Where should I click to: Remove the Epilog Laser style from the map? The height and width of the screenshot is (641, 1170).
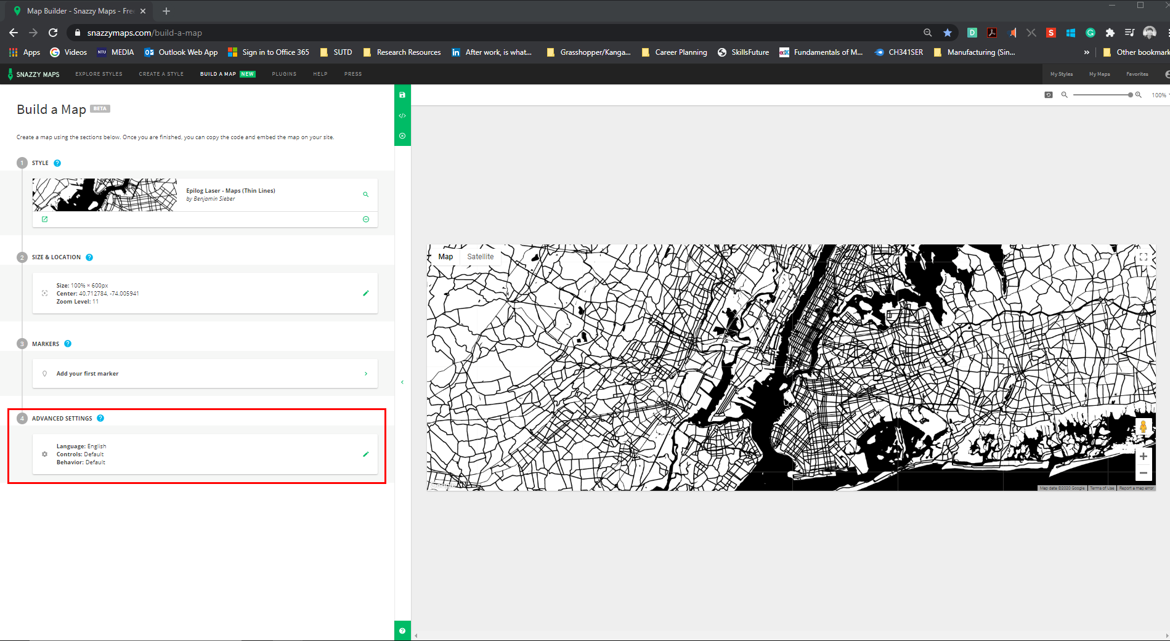(366, 219)
